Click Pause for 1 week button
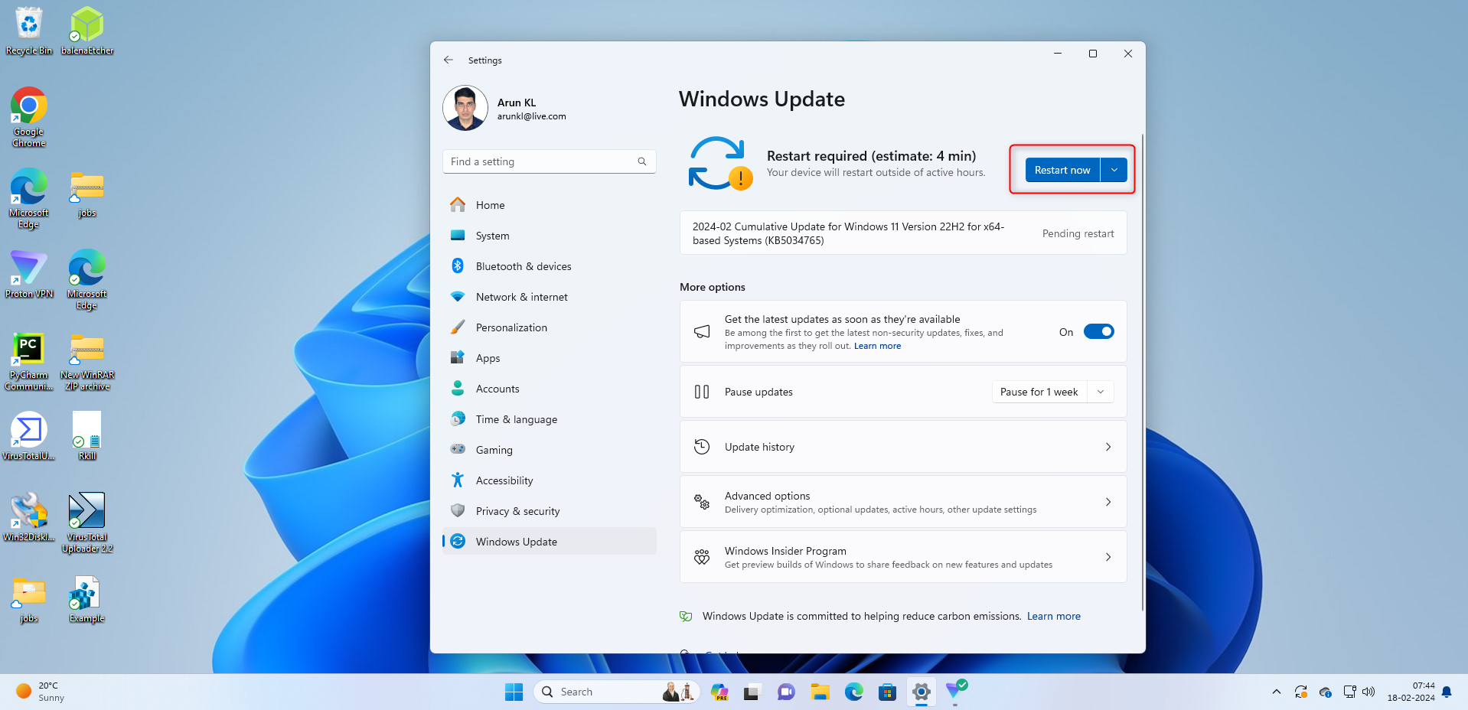The image size is (1468, 710). 1039,392
